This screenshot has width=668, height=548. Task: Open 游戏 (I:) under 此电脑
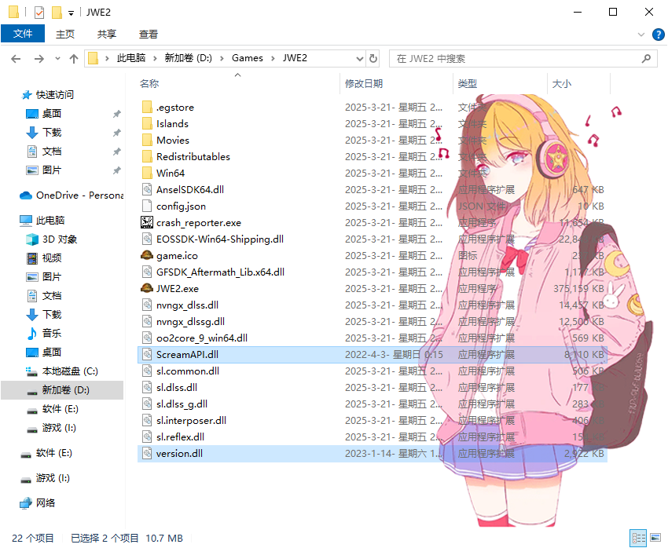tap(59, 428)
